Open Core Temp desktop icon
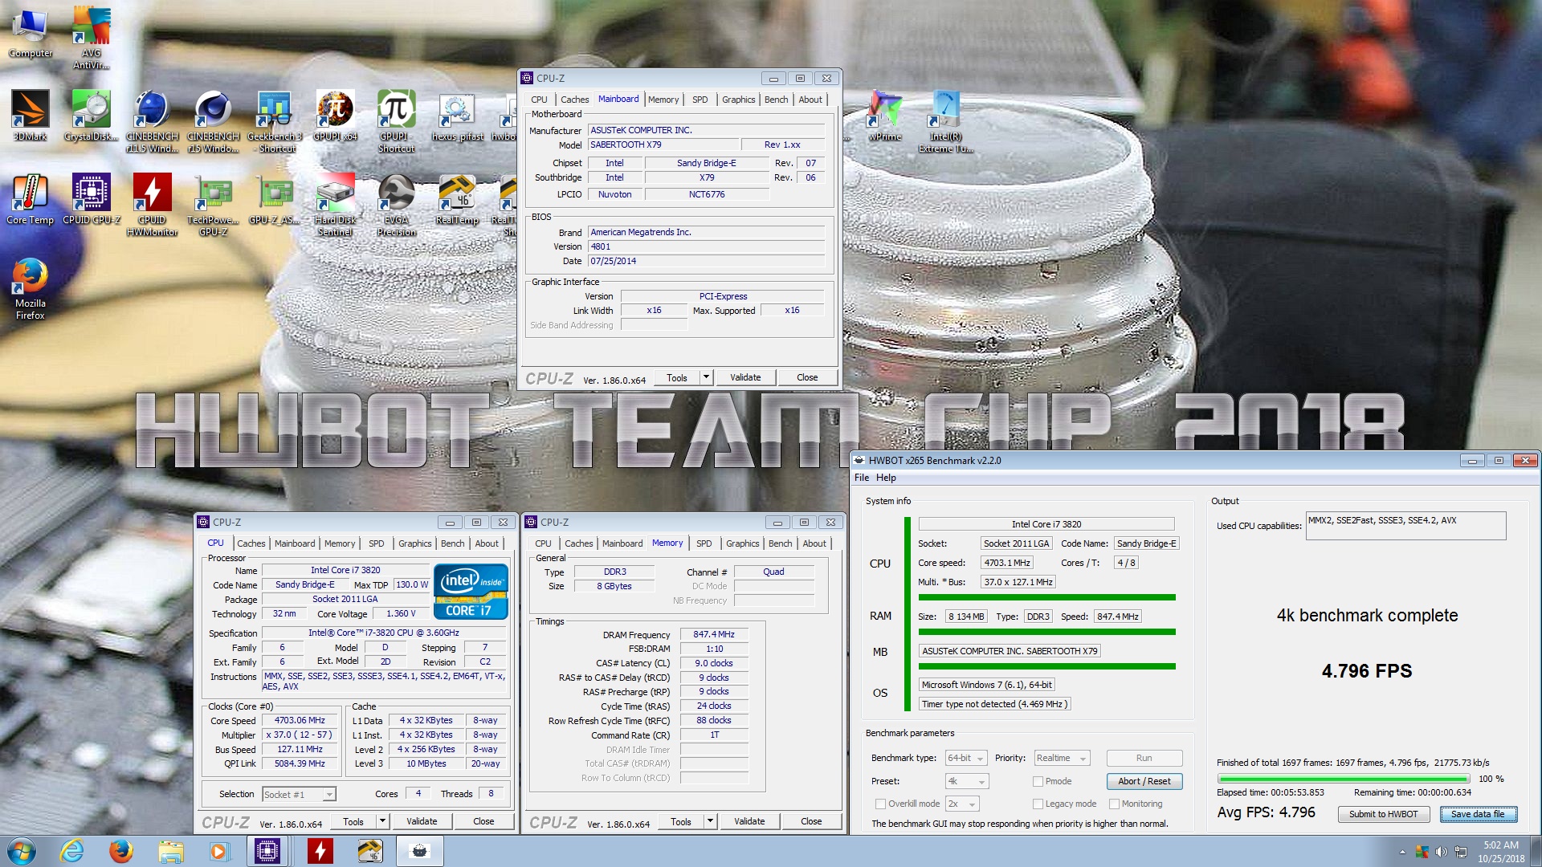Viewport: 1542px width, 867px height. pyautogui.click(x=30, y=198)
